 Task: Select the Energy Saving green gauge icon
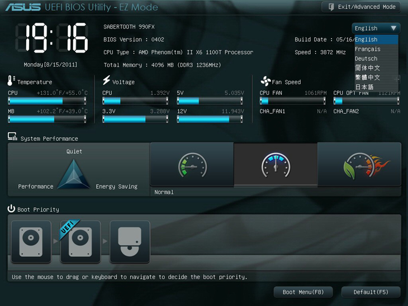pos(192,165)
